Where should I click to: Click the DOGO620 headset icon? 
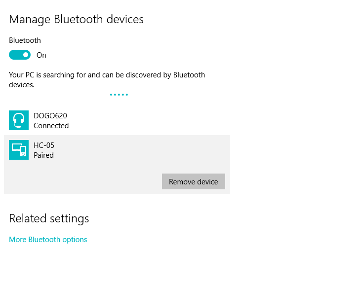19,120
